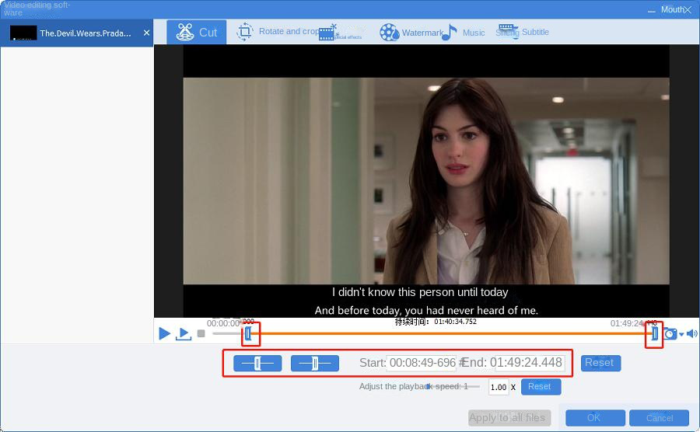The height and width of the screenshot is (432, 700).
Task: Click the orange timeline track
Action: tap(451, 333)
